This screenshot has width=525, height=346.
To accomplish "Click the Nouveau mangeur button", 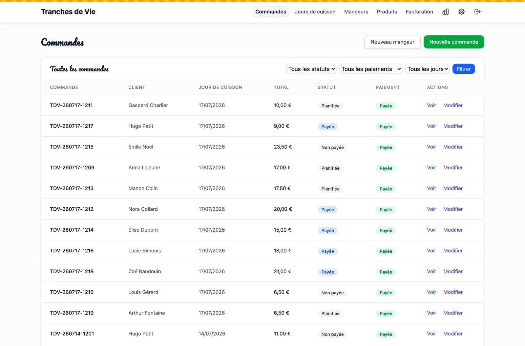I will coord(392,42).
